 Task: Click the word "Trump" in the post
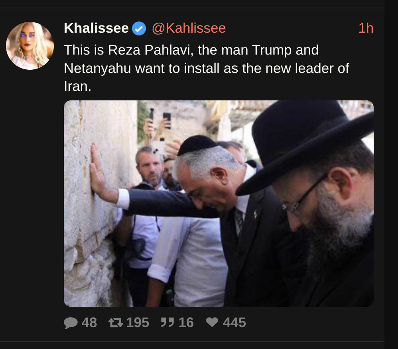pyautogui.click(x=272, y=50)
